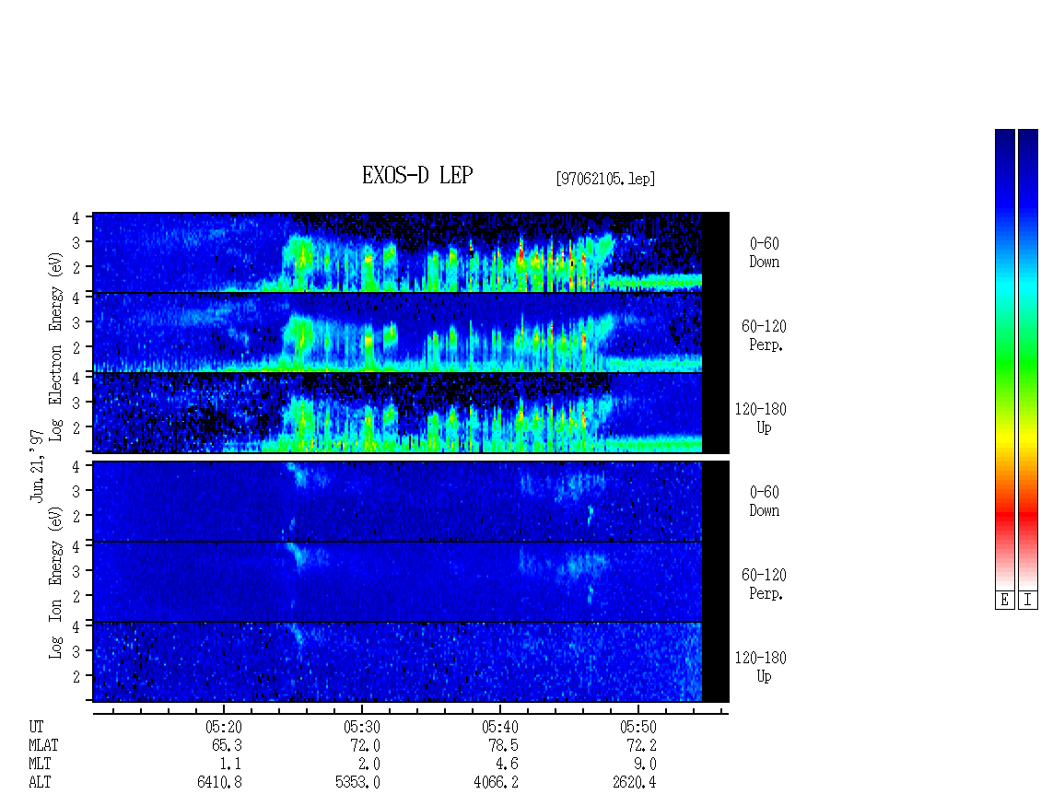1041x806 pixels.
Task: Click the 05:40 UT time label
Action: point(500,727)
